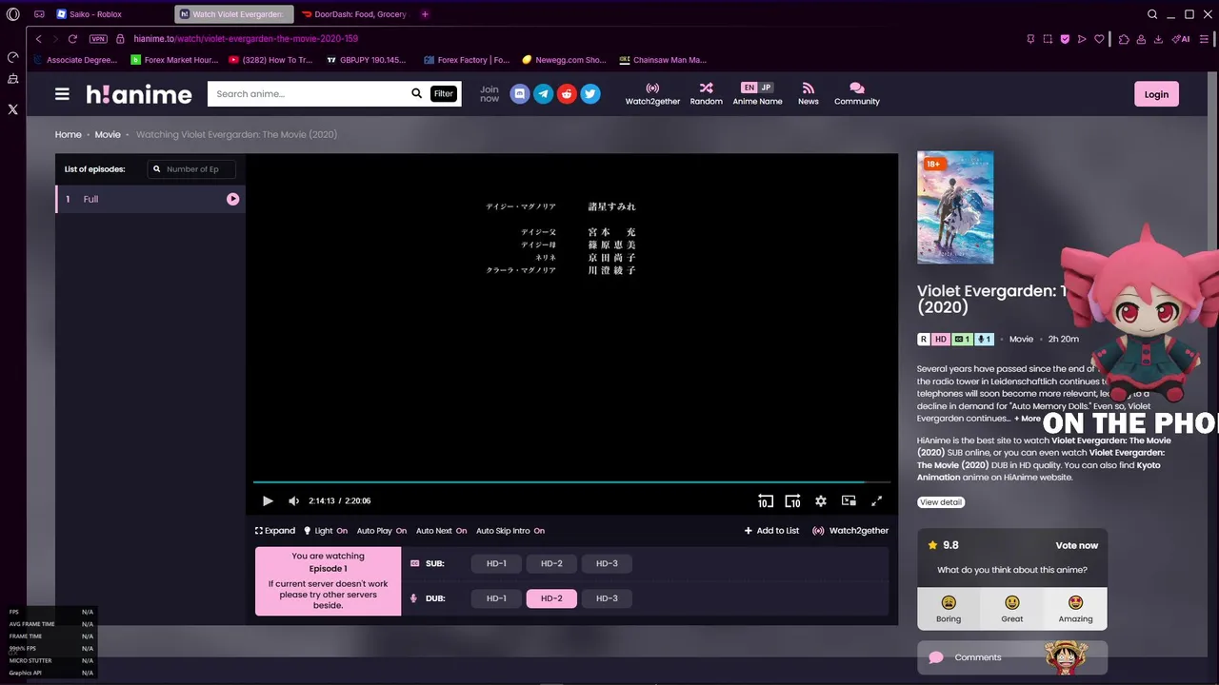
Task: Open browser extensions cube icon
Action: pos(1124,39)
